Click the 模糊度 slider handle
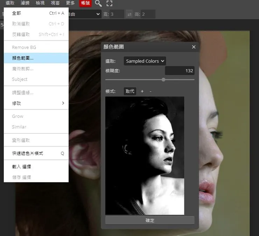Viewport: 259px width, 236px height. point(163,80)
